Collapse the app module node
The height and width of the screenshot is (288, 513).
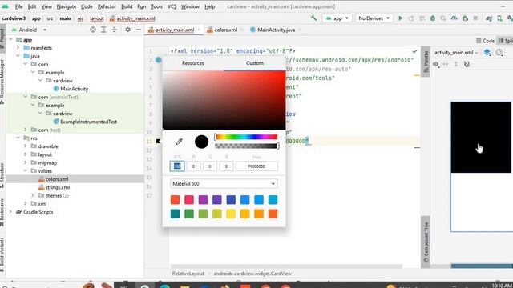tap(10, 39)
